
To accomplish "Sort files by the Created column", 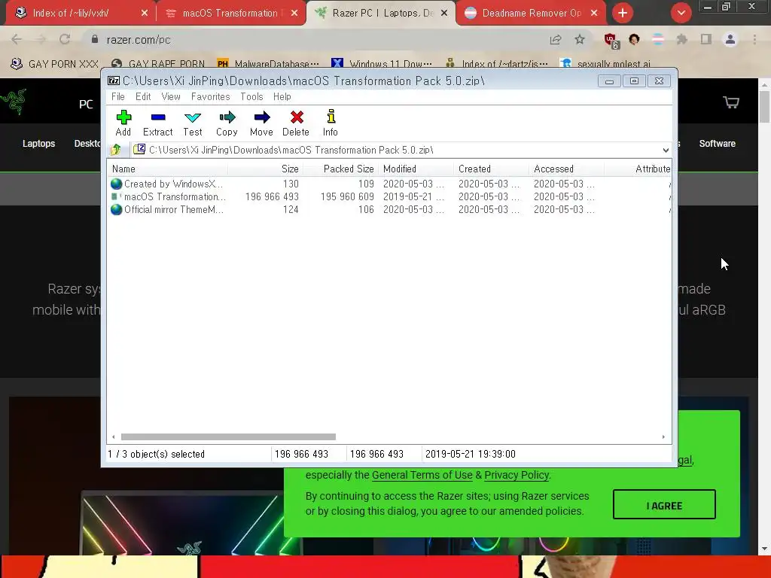I will [x=491, y=169].
